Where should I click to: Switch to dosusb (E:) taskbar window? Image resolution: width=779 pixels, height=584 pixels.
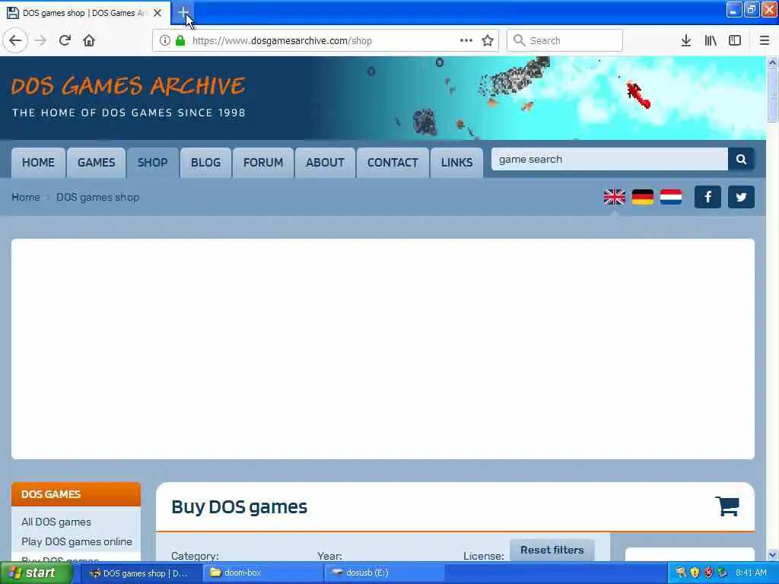tap(384, 573)
